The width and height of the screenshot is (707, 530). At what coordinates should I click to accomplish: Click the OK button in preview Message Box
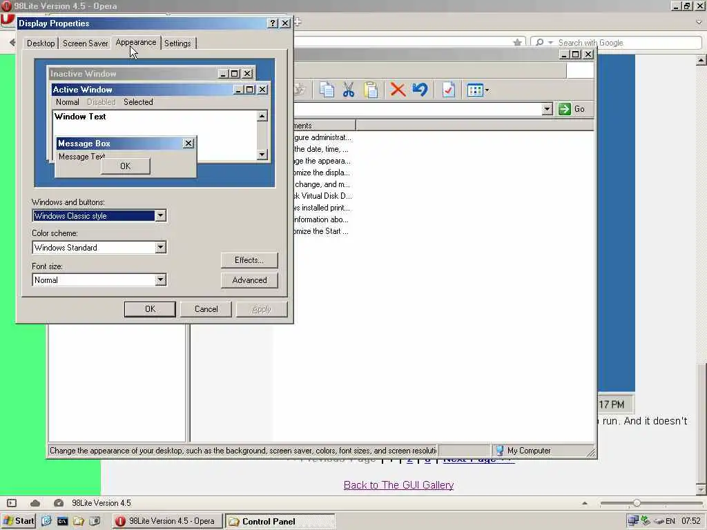pyautogui.click(x=126, y=166)
